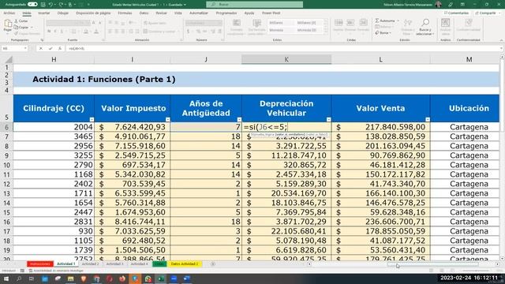Open the font name combo box
The height and width of the screenshot is (284, 505).
coord(68,23)
